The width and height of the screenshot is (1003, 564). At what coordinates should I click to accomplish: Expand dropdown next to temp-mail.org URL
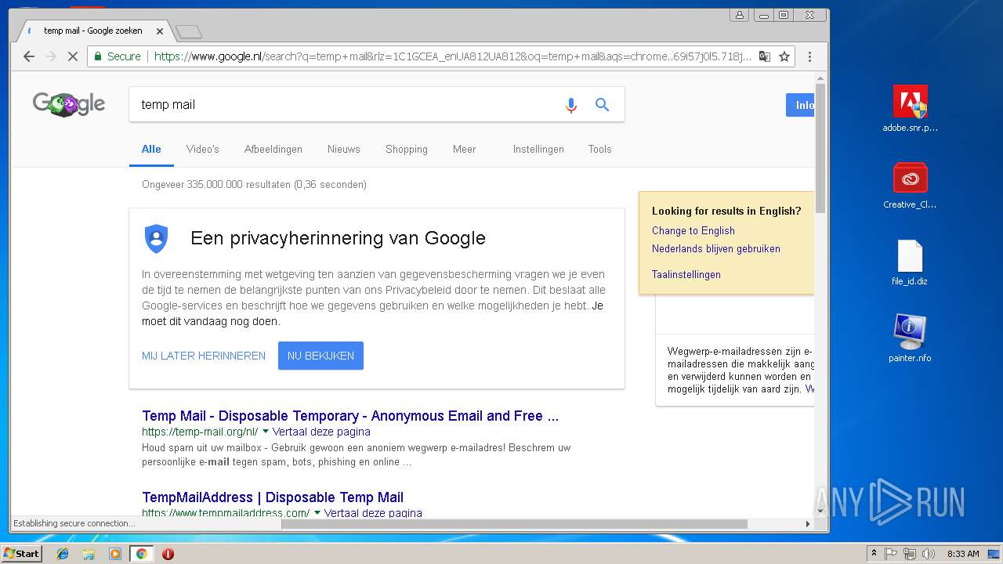[x=266, y=432]
